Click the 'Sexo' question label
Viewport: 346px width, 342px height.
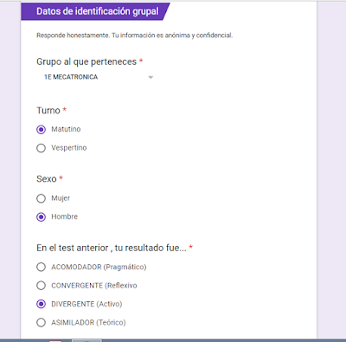[46, 179]
